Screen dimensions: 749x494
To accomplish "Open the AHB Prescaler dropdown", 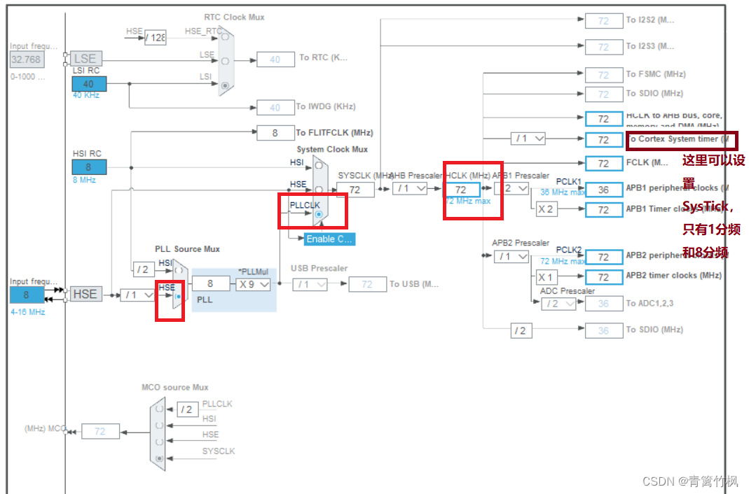I will pyautogui.click(x=410, y=188).
